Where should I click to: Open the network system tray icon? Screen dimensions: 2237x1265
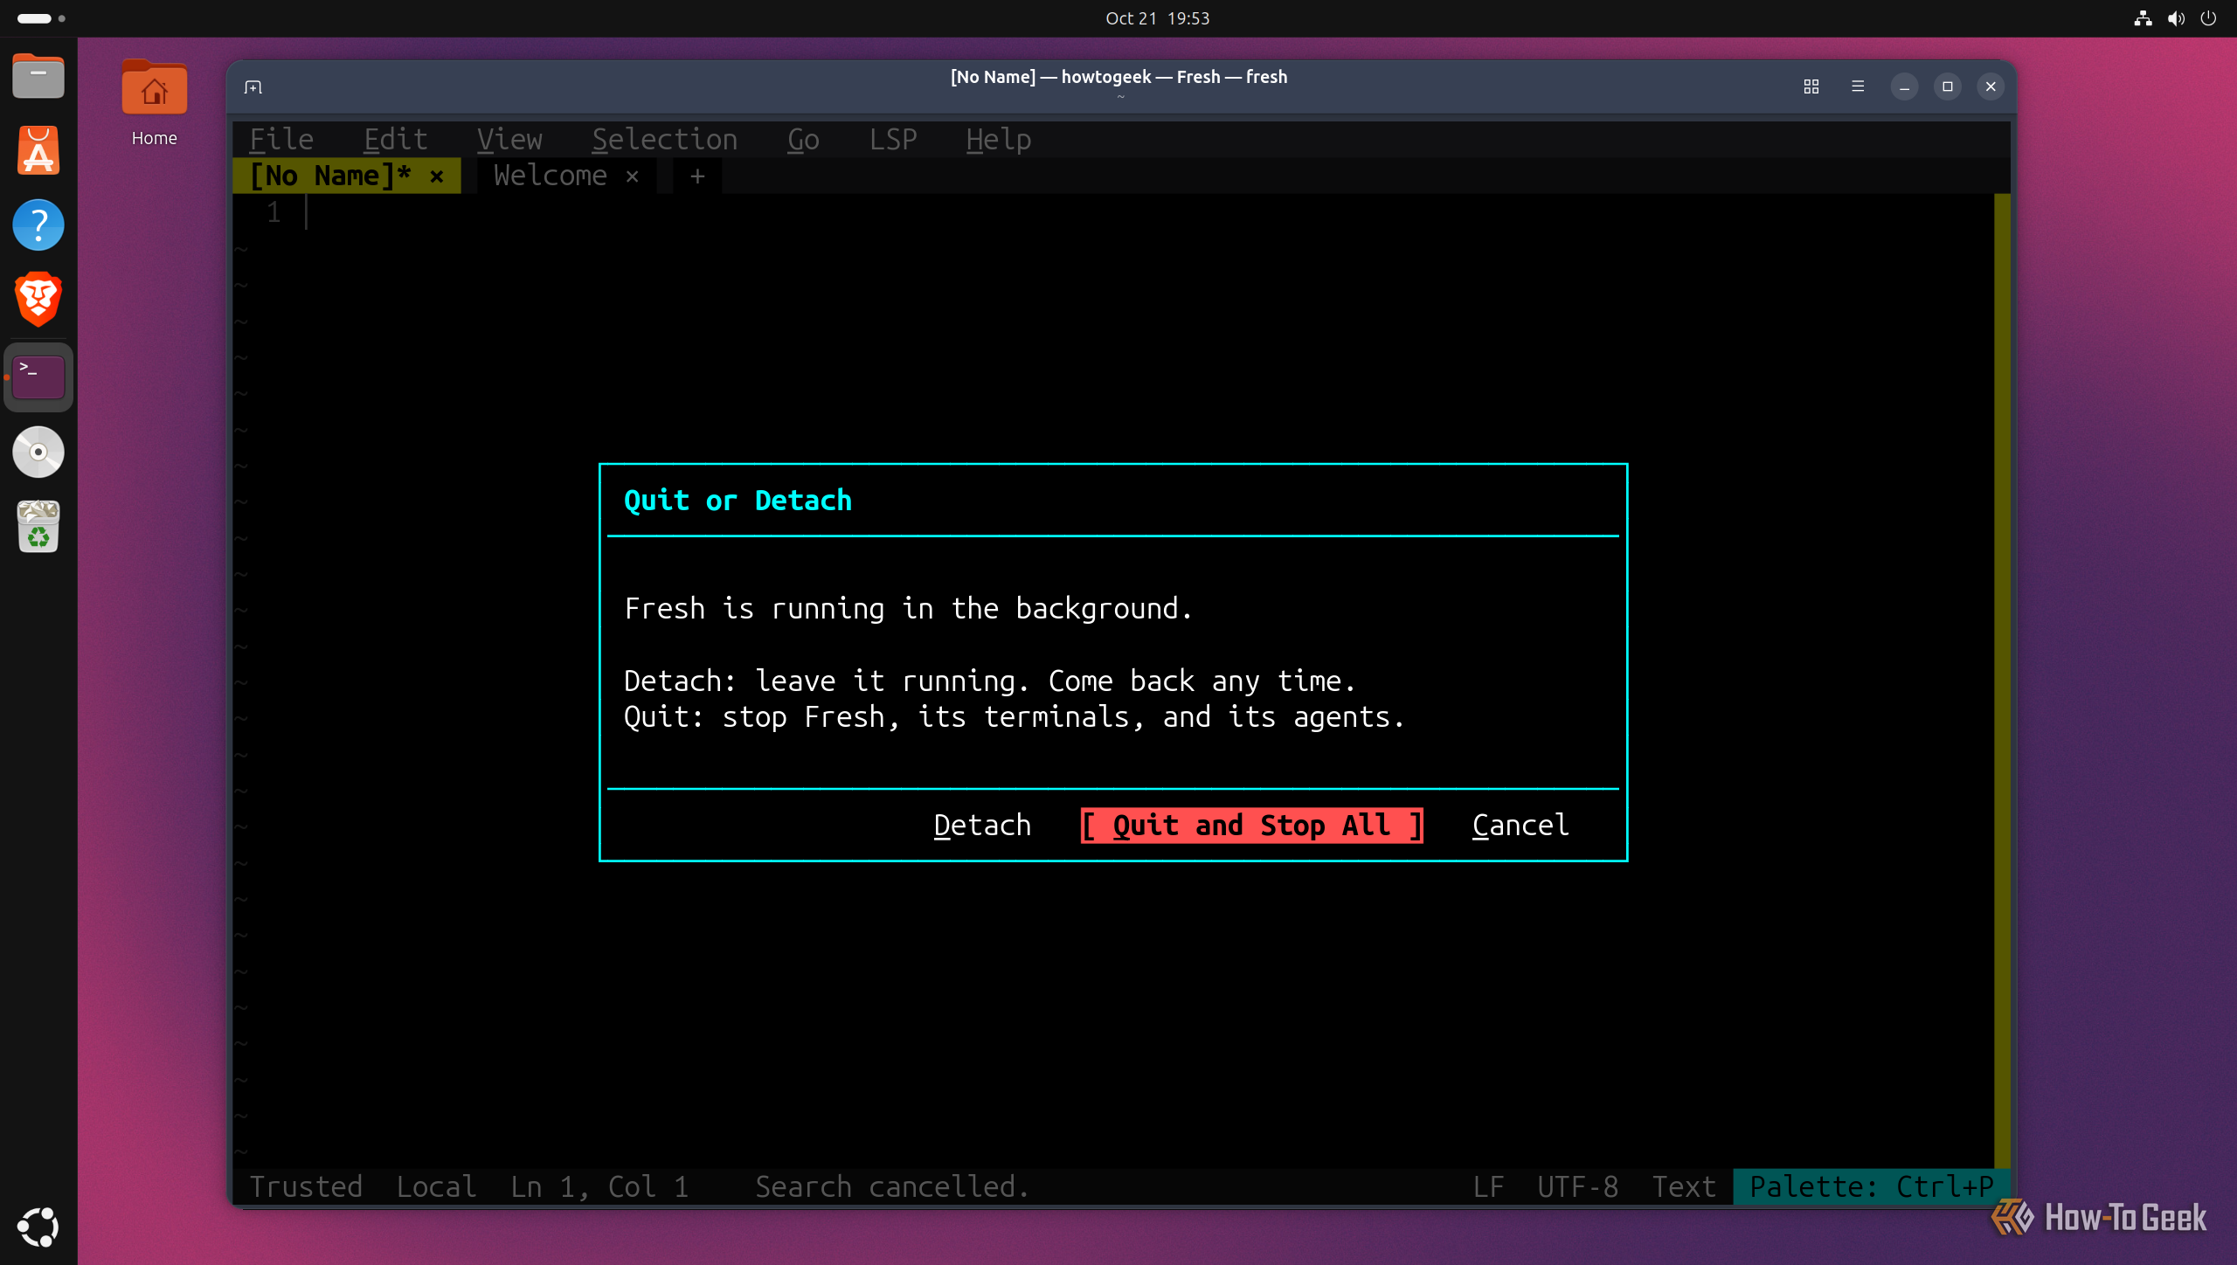click(x=2143, y=18)
